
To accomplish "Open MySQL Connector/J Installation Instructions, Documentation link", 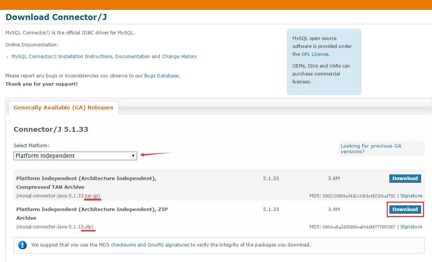I will (81, 57).
